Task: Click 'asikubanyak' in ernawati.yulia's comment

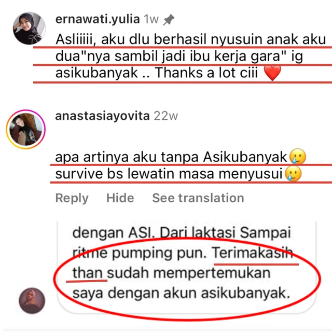Action: point(96,73)
